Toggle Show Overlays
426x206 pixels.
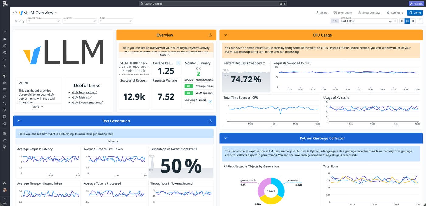369,13
